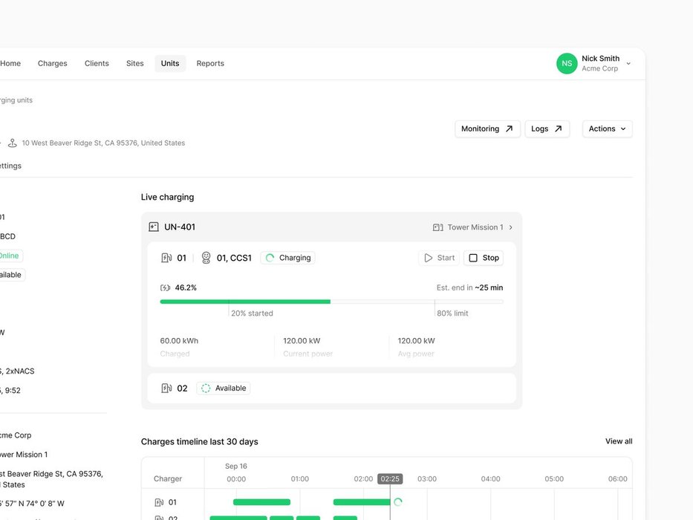Click the charger 01 station icon
The width and height of the screenshot is (693, 520).
(x=166, y=258)
